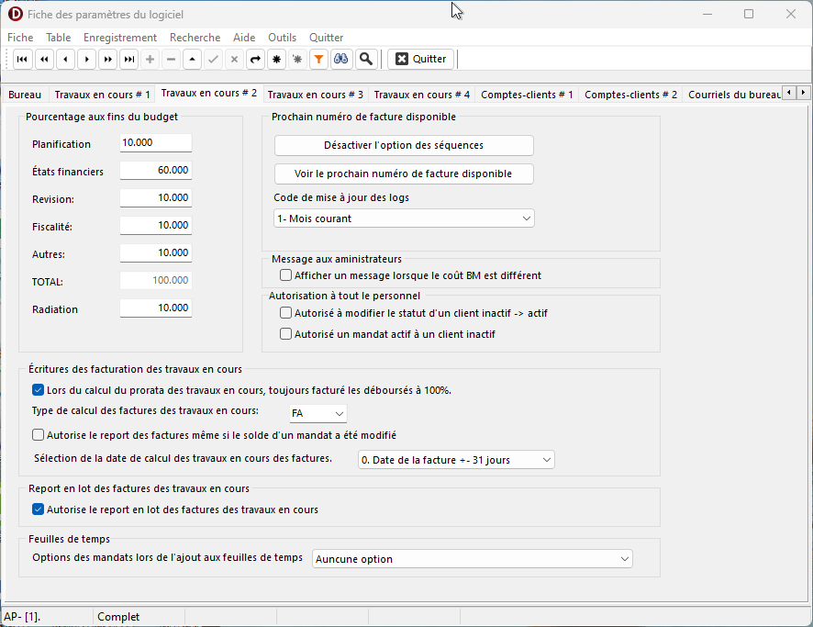Click the magnifying glass search icon

(x=365, y=59)
